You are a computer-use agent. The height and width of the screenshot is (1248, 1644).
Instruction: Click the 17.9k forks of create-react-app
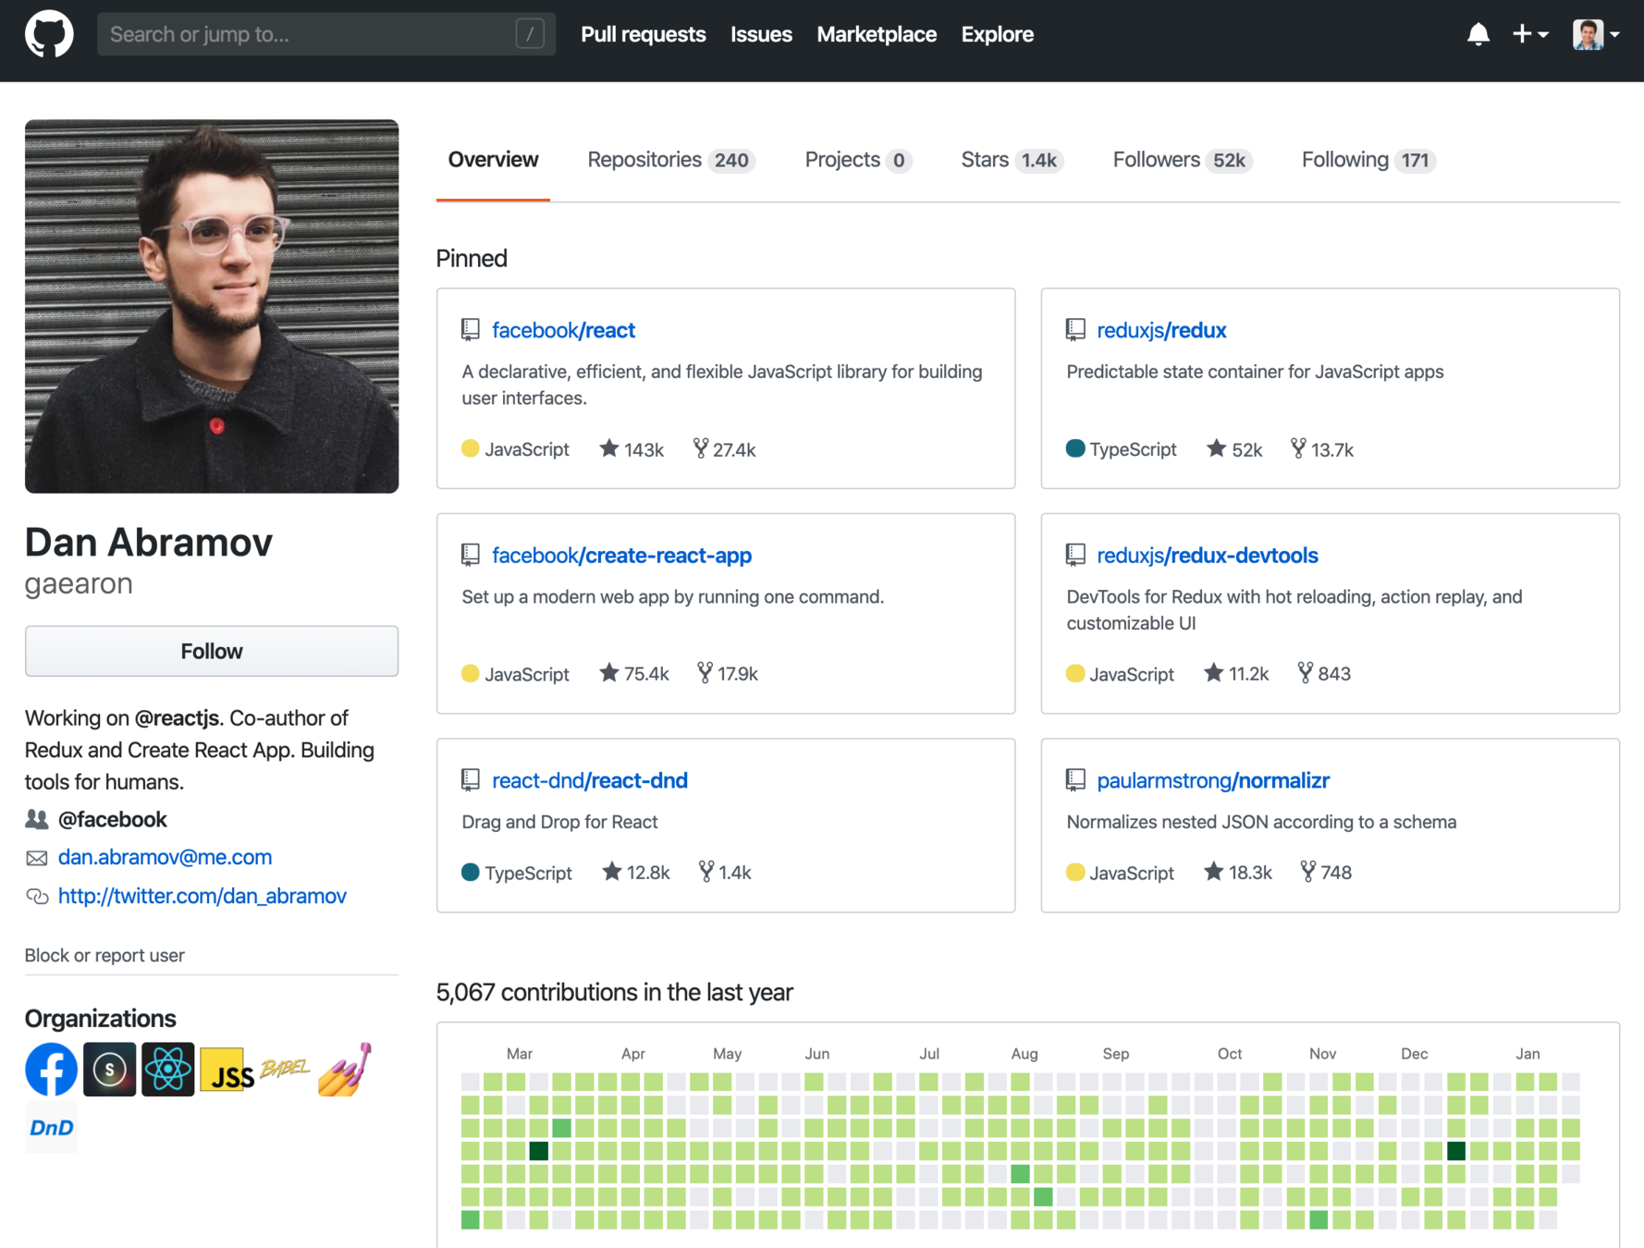728,674
